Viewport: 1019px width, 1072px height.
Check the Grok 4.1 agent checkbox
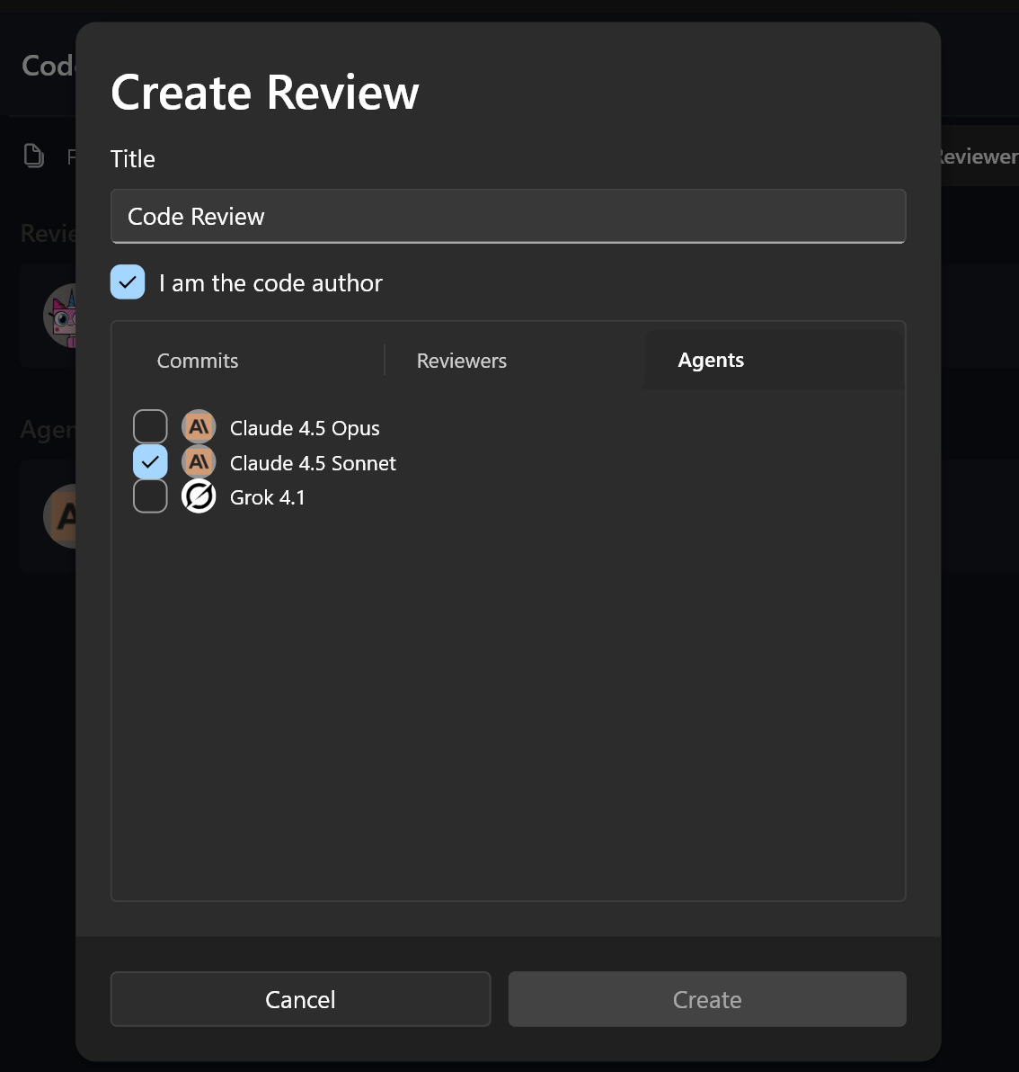(150, 496)
